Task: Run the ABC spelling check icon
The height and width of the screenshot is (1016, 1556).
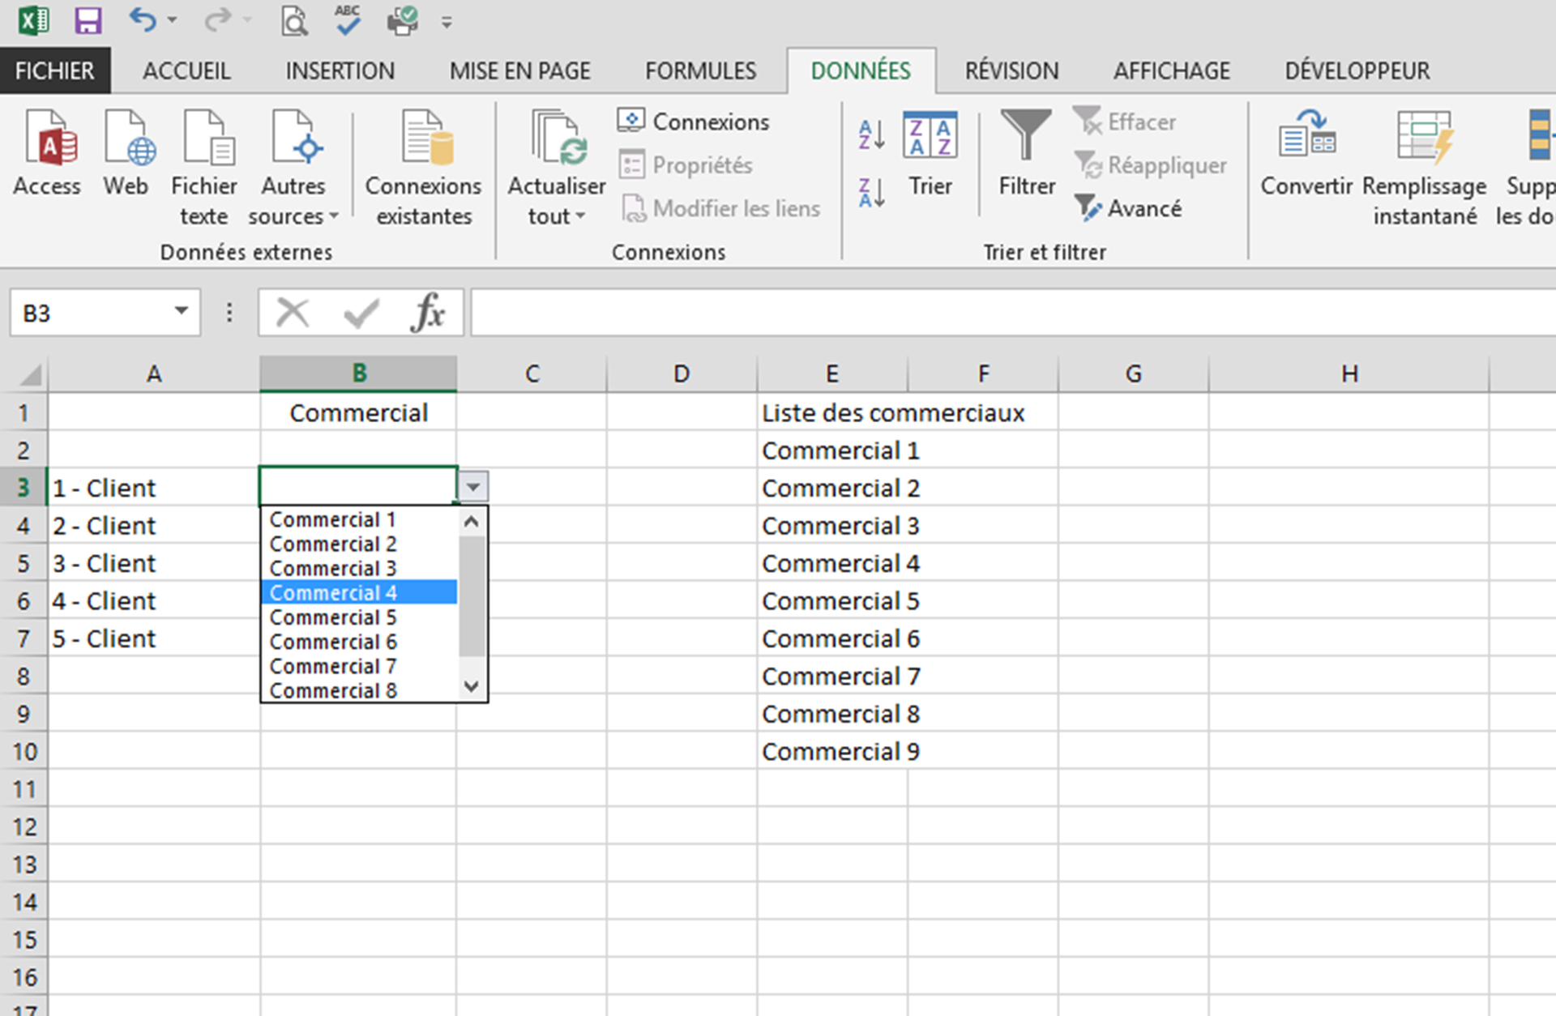Action: tap(348, 20)
